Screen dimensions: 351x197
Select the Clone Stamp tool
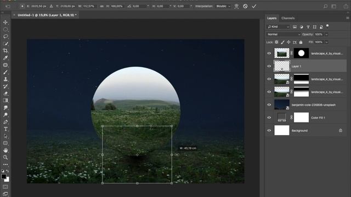pos(5,79)
